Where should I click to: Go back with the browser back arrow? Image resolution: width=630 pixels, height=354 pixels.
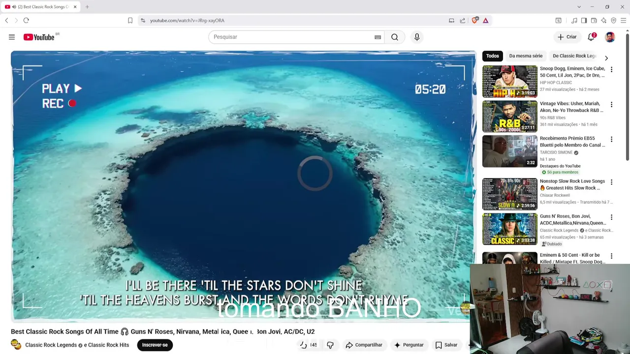[6, 20]
